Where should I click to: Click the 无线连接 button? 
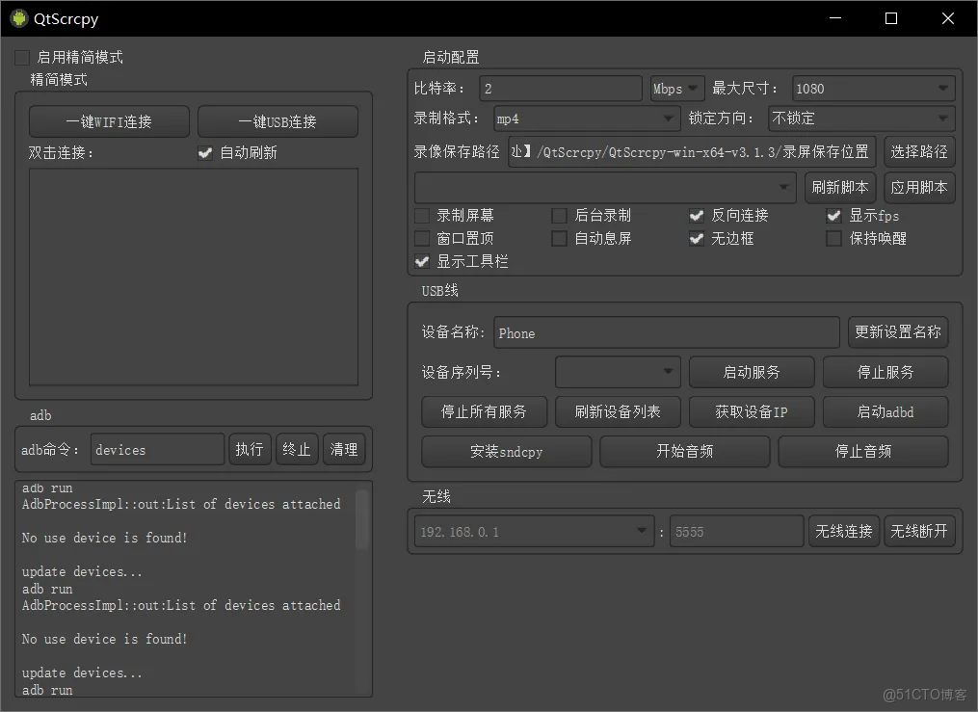844,531
